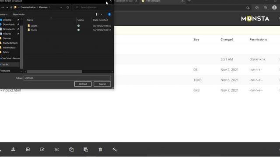Click Damian fallon in the breadcrumb path

tap(28, 7)
